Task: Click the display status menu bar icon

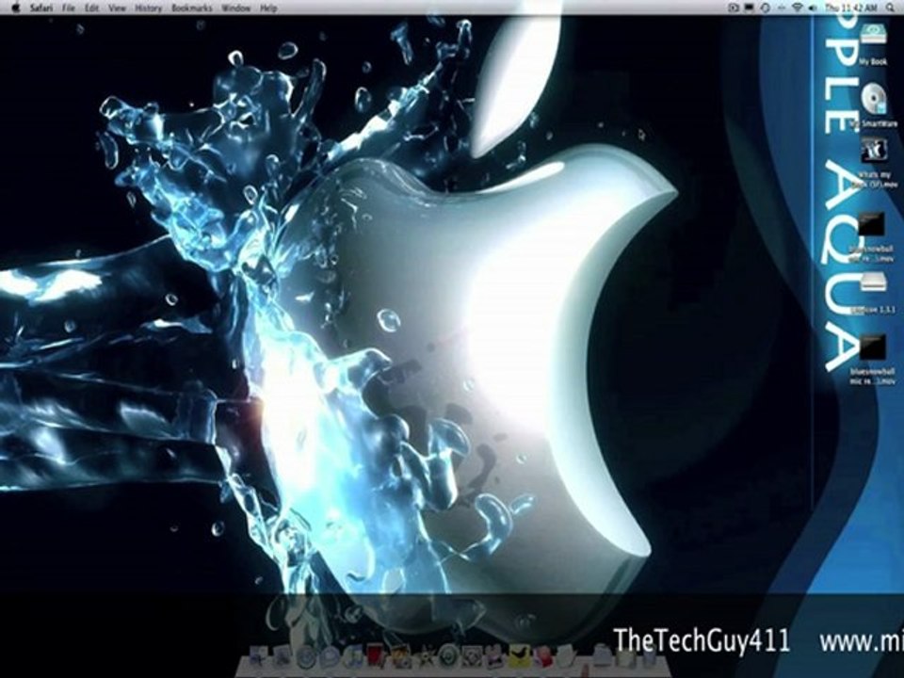Action: pyautogui.click(x=749, y=8)
